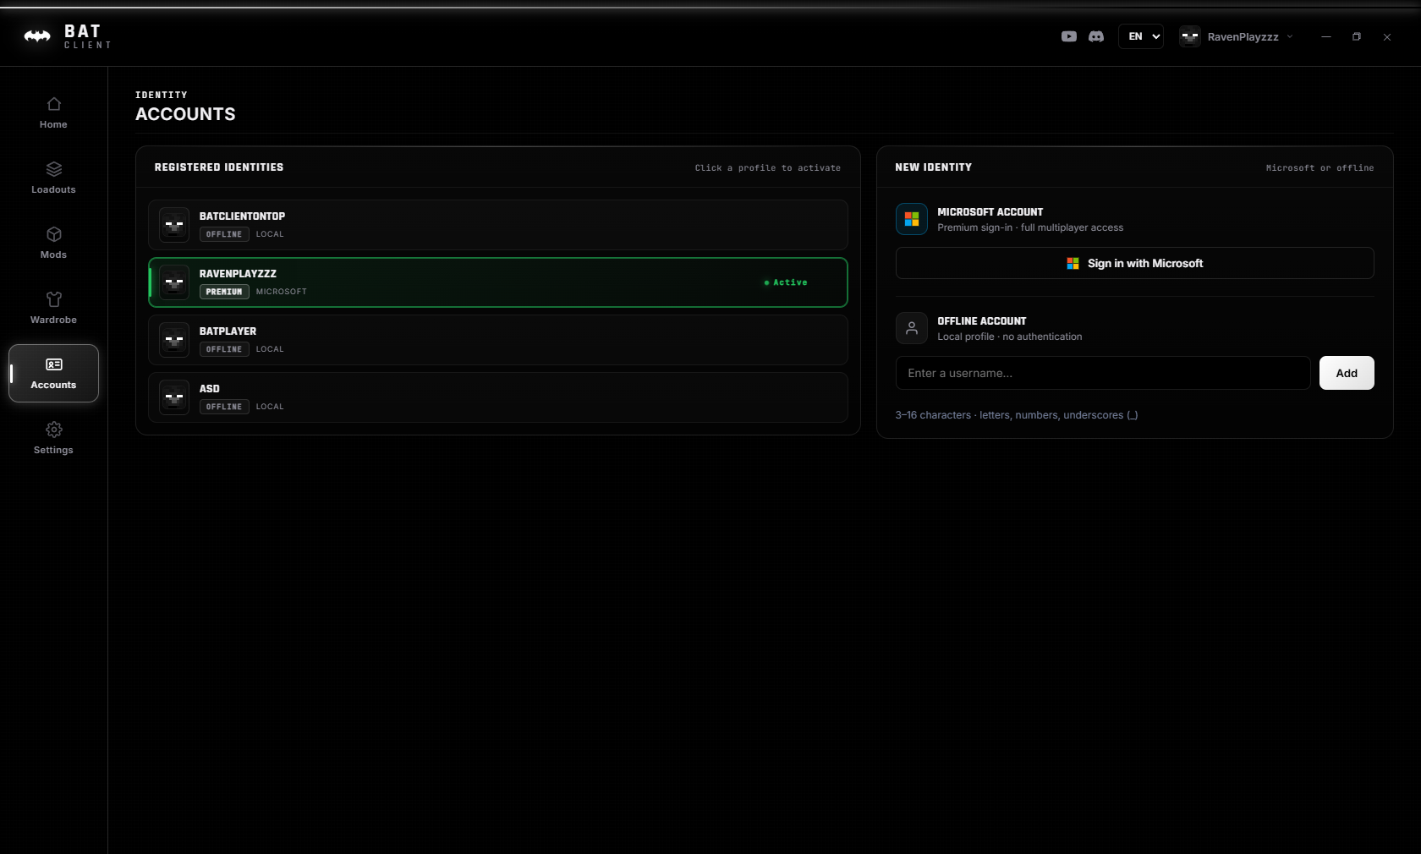Viewport: 1421px width, 854px height.
Task: Click the Offline Account person icon
Action: coord(912,328)
